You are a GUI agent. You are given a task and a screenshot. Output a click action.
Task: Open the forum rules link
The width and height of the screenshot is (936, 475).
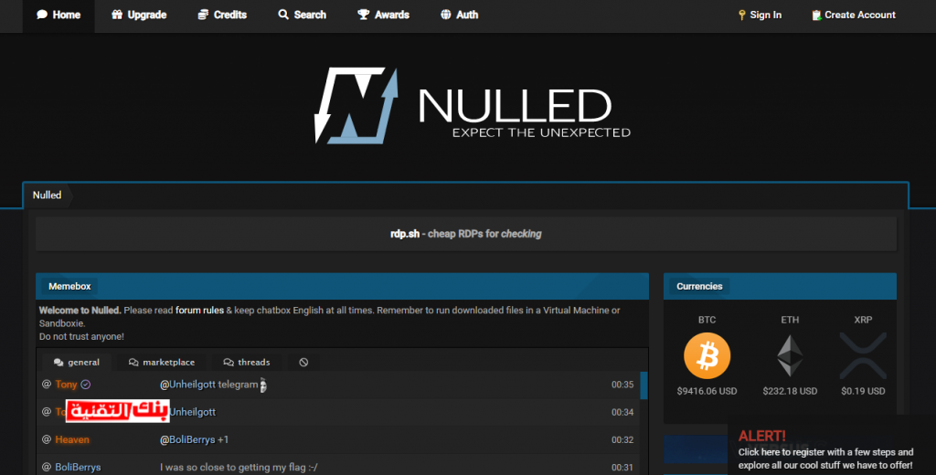[199, 311]
